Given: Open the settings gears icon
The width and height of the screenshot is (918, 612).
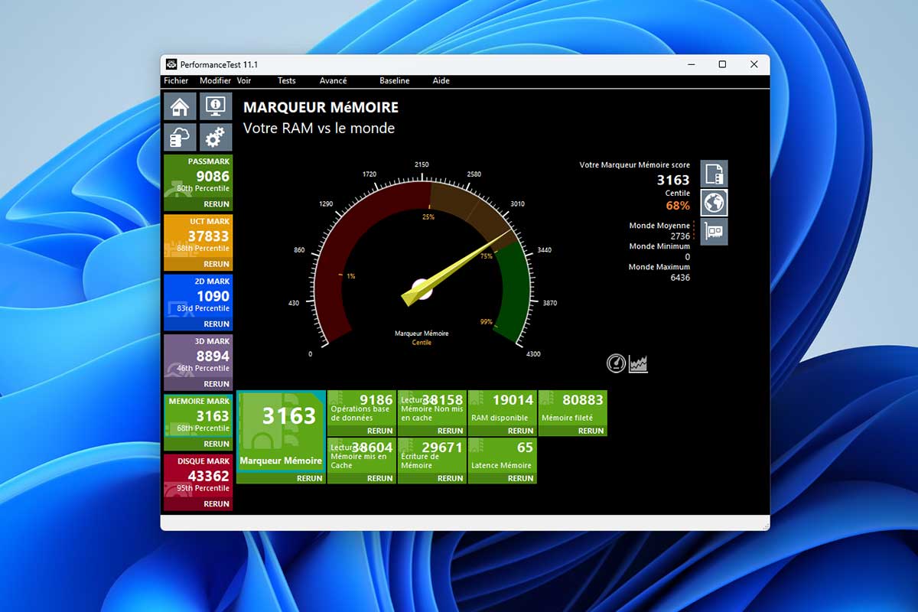Looking at the screenshot, I should point(216,137).
